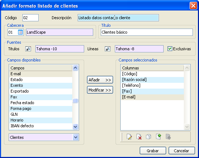Screen dimensions: 199x158
Task: Click Tahoma -10 font field
Action: pyautogui.click(x=60, y=49)
